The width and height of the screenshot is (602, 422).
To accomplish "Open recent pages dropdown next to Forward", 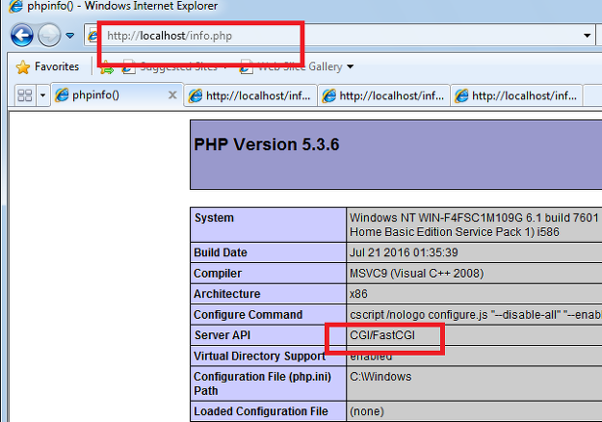I will (70, 36).
